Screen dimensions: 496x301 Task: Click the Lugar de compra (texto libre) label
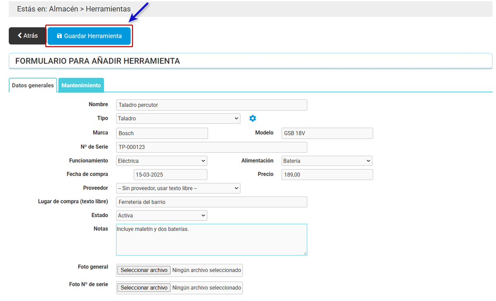(x=73, y=201)
